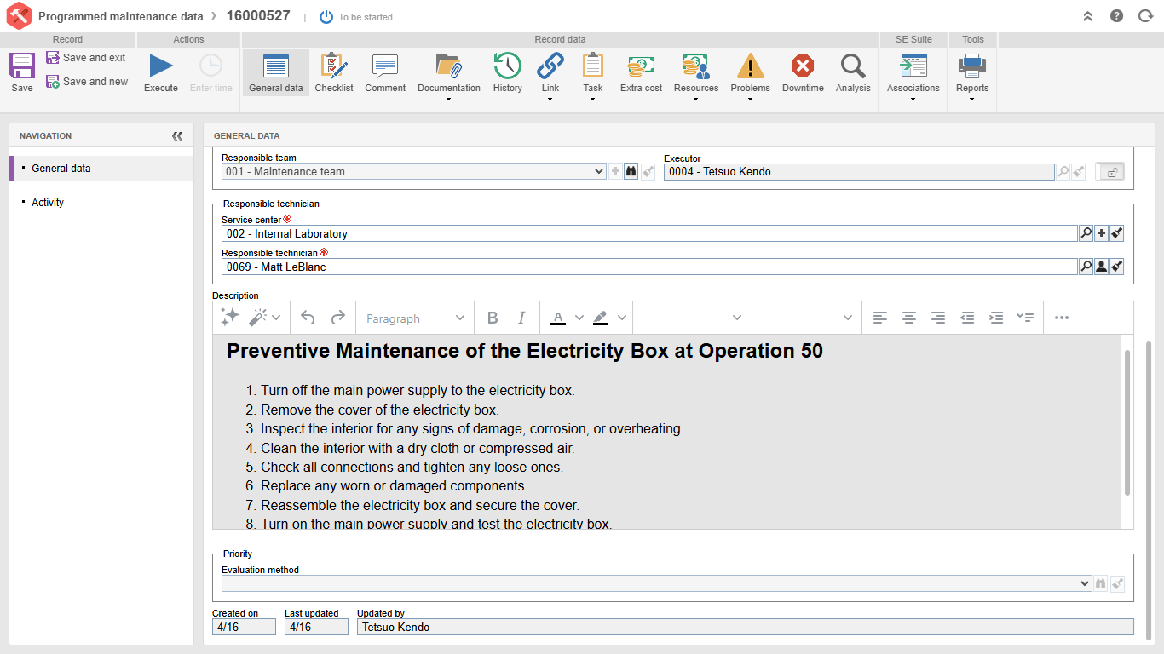
Task: Click Save and new
Action: 86,82
